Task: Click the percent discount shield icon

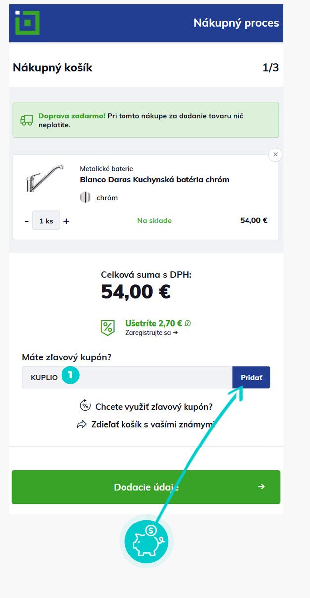Action: [x=108, y=327]
